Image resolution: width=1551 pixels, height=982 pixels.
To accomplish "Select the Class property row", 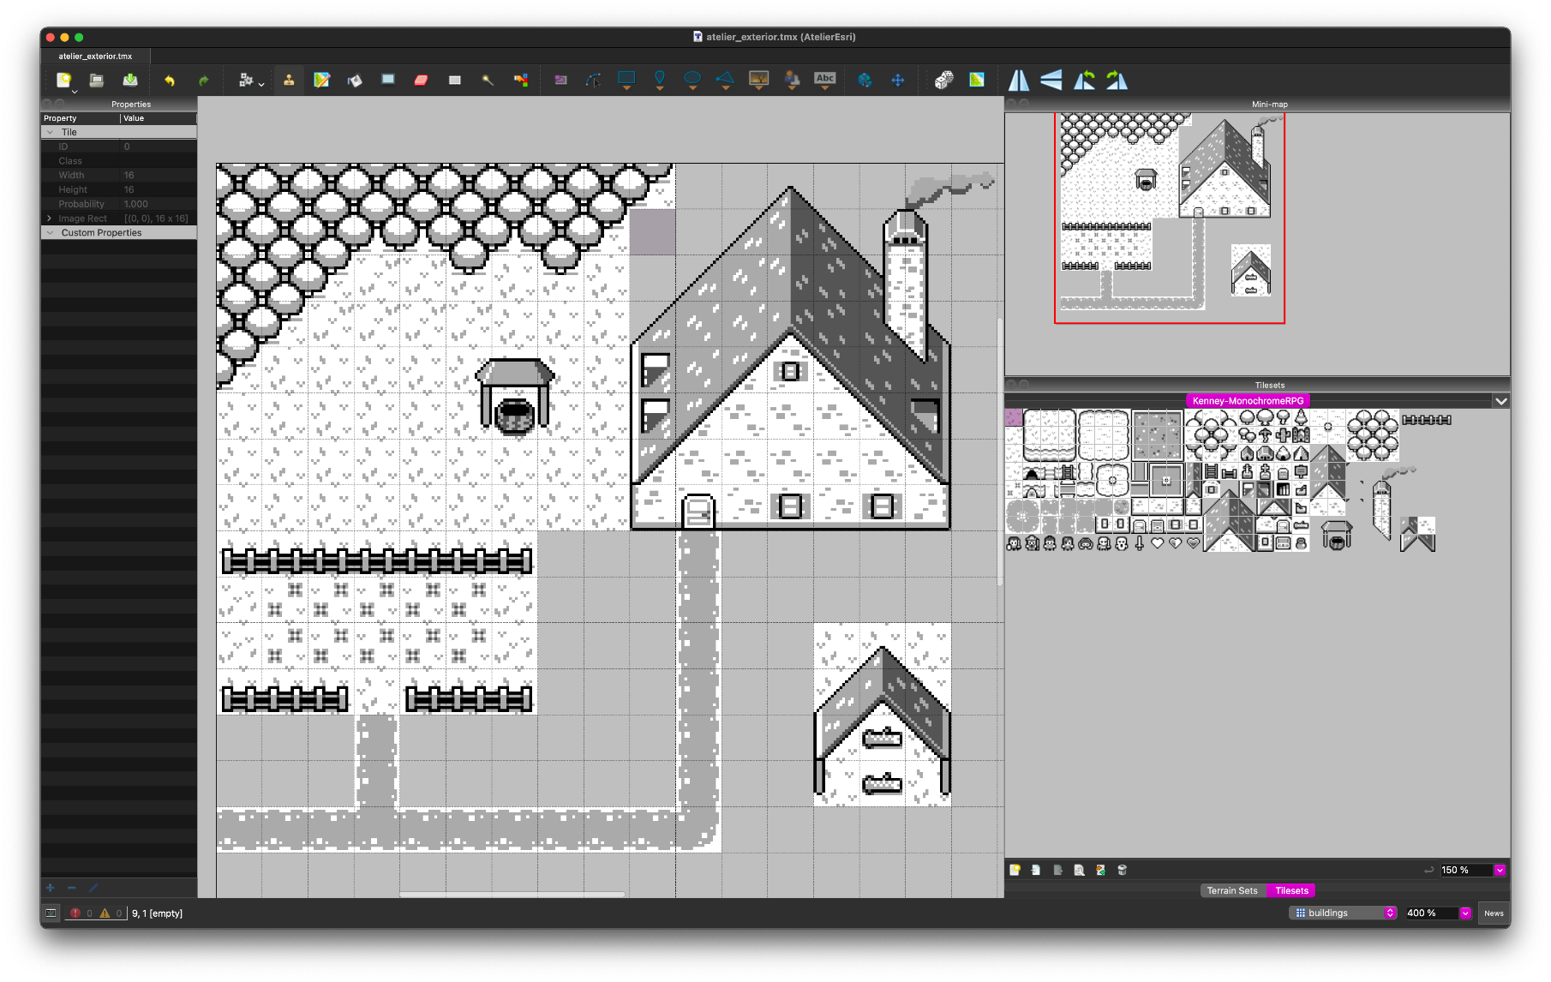I will point(118,161).
